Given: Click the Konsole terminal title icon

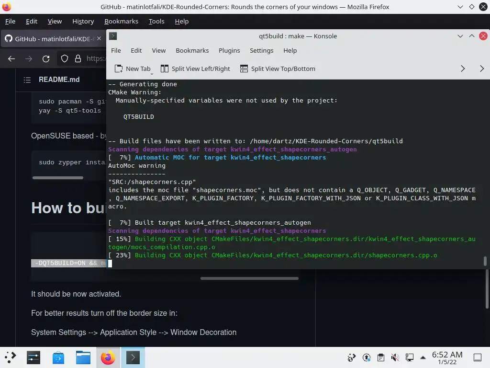Looking at the screenshot, I should click(113, 36).
